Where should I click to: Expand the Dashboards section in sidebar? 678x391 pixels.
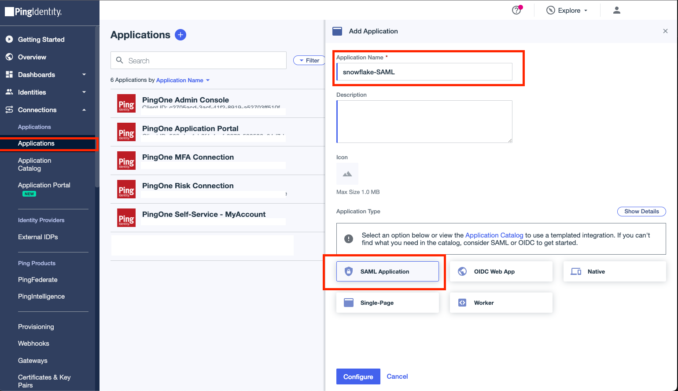84,74
